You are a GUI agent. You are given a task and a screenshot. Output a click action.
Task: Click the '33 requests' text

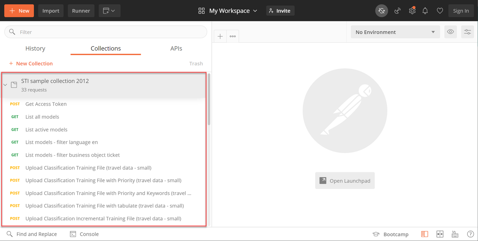[x=34, y=90]
